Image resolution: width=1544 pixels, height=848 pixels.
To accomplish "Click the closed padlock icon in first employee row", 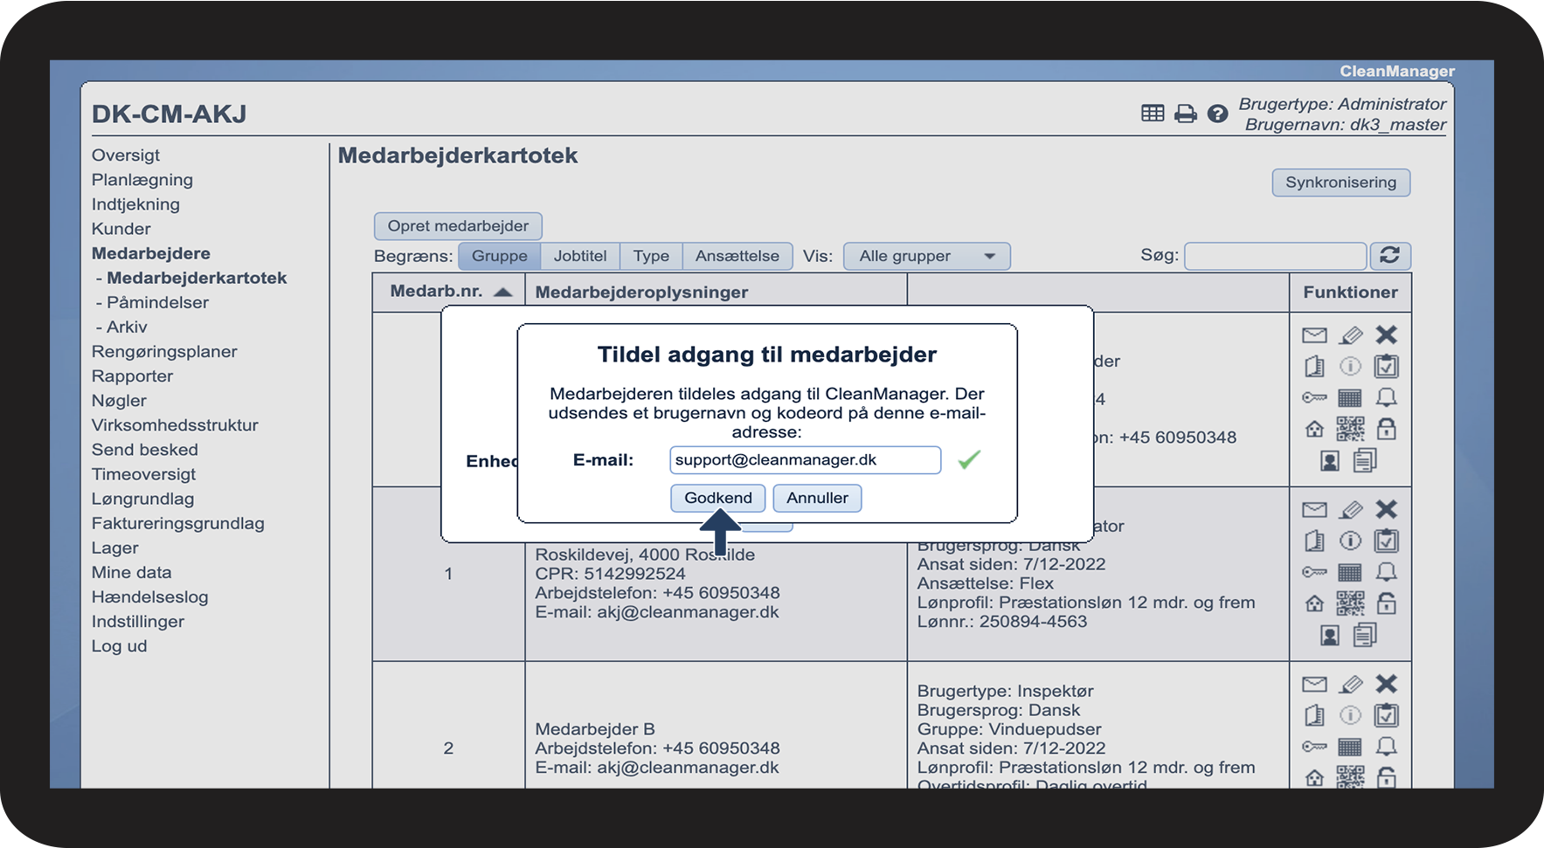I will coord(1386,429).
